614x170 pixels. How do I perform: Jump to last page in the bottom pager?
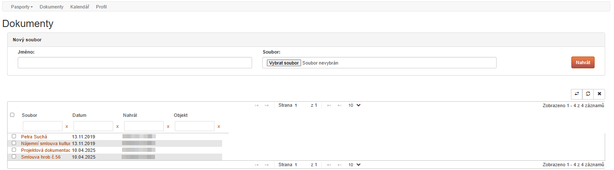click(340, 165)
